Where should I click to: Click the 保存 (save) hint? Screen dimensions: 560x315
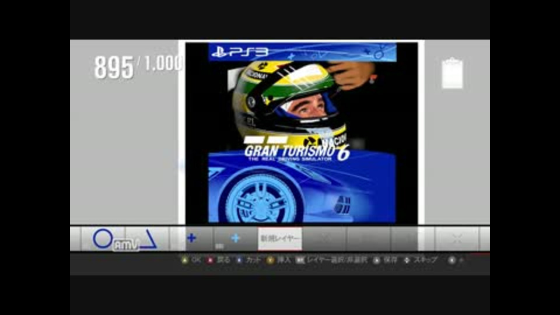coord(390,260)
